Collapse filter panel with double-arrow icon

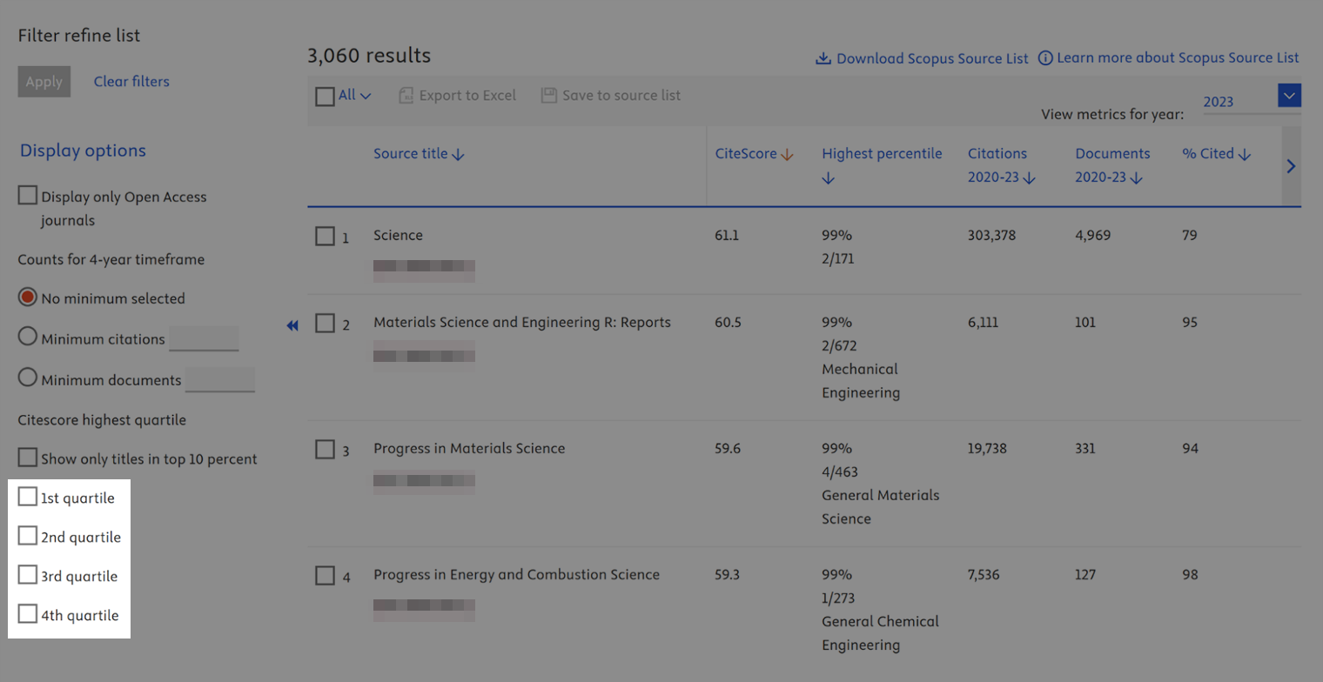[292, 325]
